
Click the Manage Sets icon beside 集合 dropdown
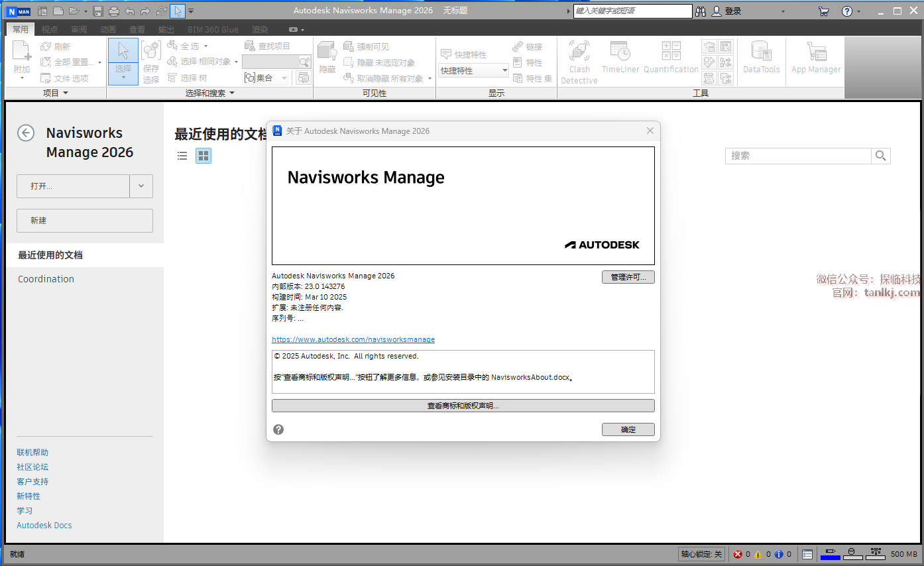(x=303, y=78)
